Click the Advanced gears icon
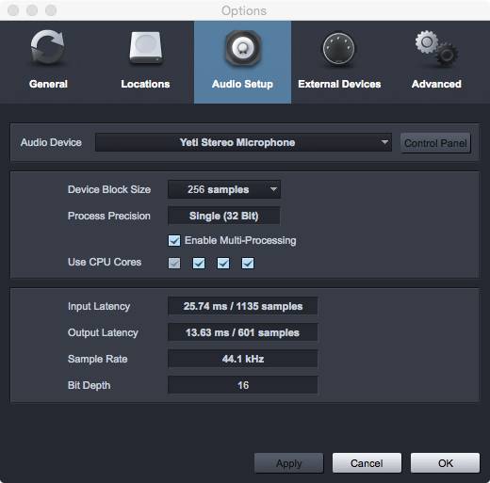The image size is (490, 483). pos(436,48)
